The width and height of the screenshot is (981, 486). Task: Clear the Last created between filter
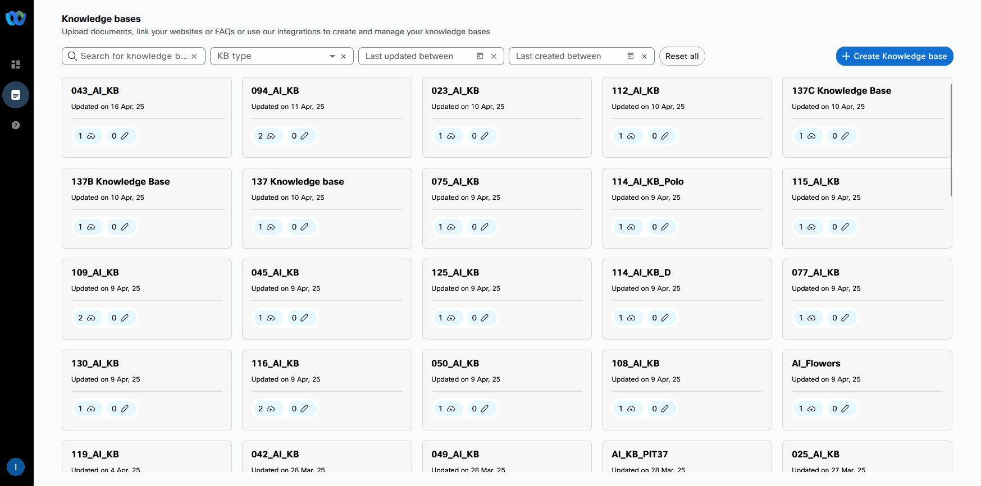[x=644, y=56]
